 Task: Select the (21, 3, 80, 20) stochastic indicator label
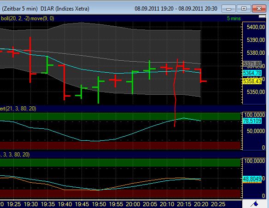click(18, 109)
